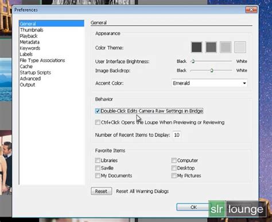Click the User Interface Brightness slider handle
The height and width of the screenshot is (222, 272).
click(x=193, y=61)
